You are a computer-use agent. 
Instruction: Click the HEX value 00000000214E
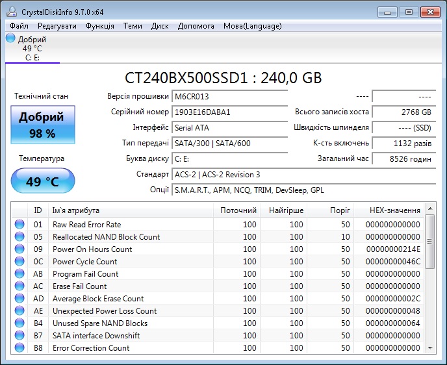pos(393,249)
